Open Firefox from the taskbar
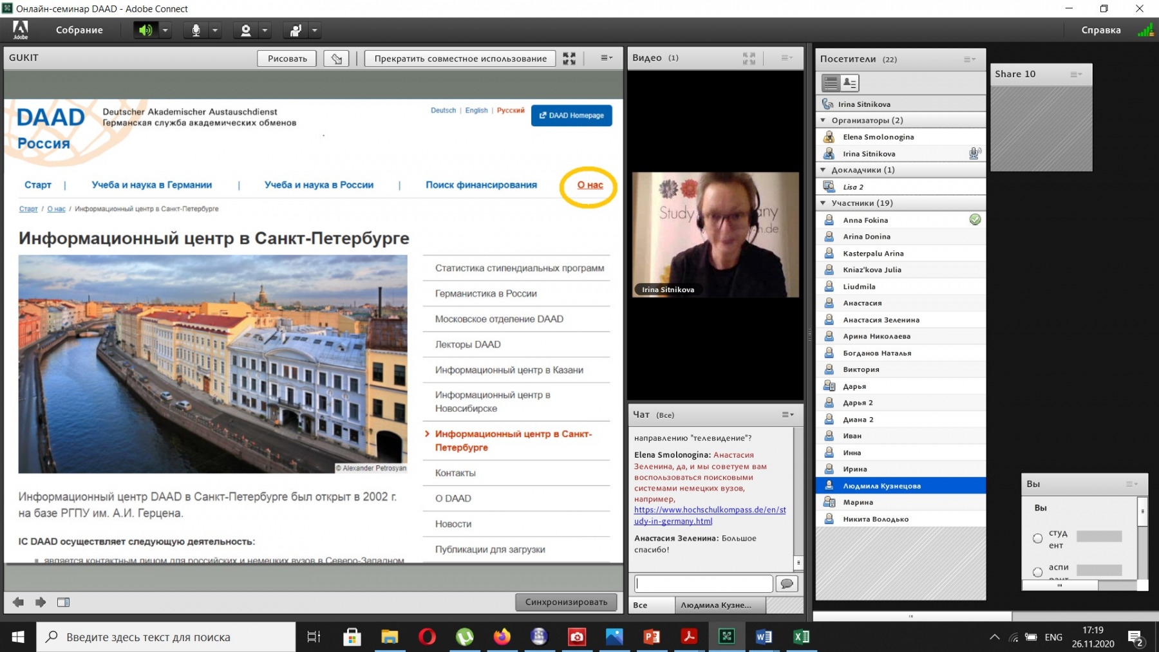The width and height of the screenshot is (1159, 652). [502, 637]
